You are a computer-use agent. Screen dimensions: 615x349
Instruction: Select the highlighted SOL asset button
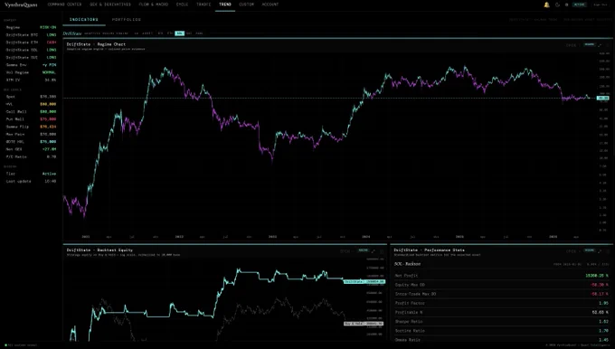(180, 33)
